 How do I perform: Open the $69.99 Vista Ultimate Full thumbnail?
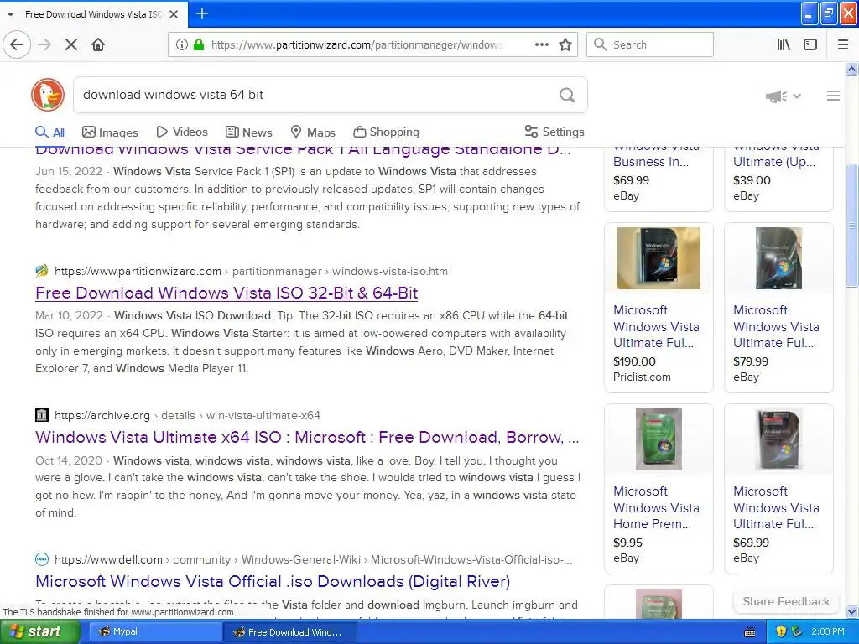778,439
